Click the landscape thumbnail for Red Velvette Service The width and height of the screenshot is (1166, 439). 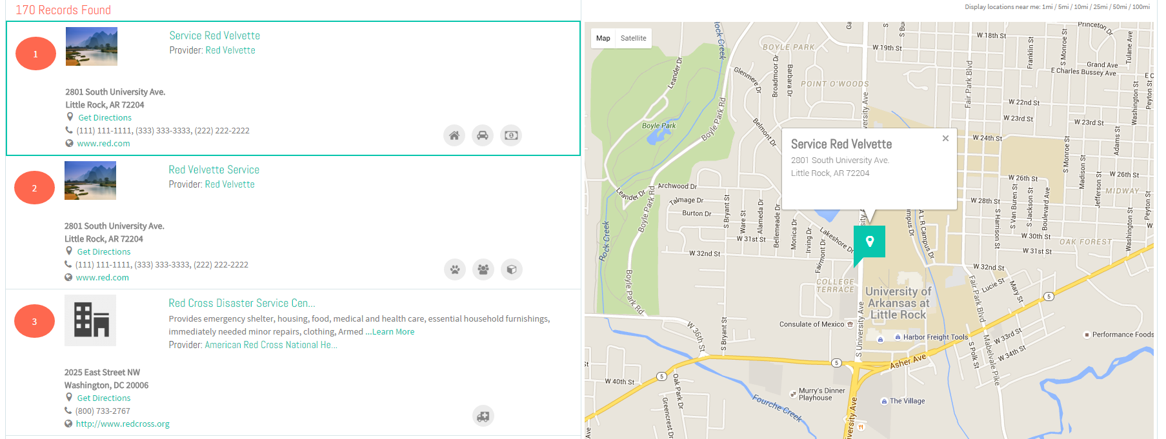pyautogui.click(x=90, y=180)
